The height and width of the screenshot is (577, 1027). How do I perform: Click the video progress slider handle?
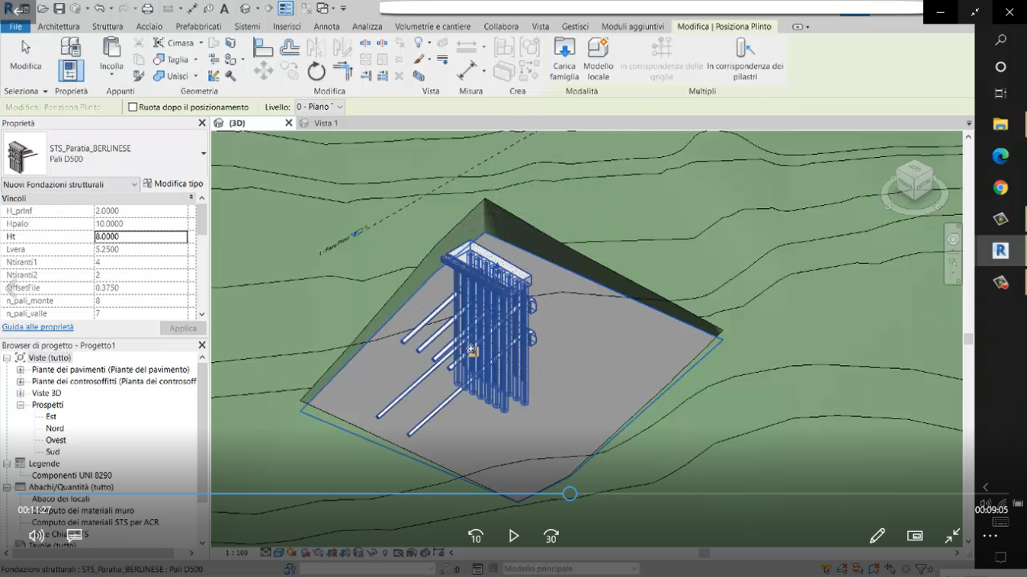pyautogui.click(x=570, y=494)
